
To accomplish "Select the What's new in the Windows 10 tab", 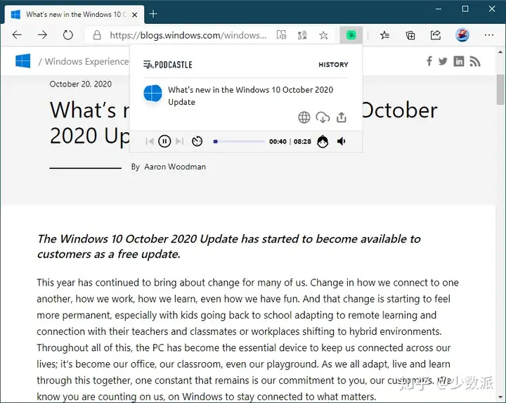I will [x=74, y=15].
